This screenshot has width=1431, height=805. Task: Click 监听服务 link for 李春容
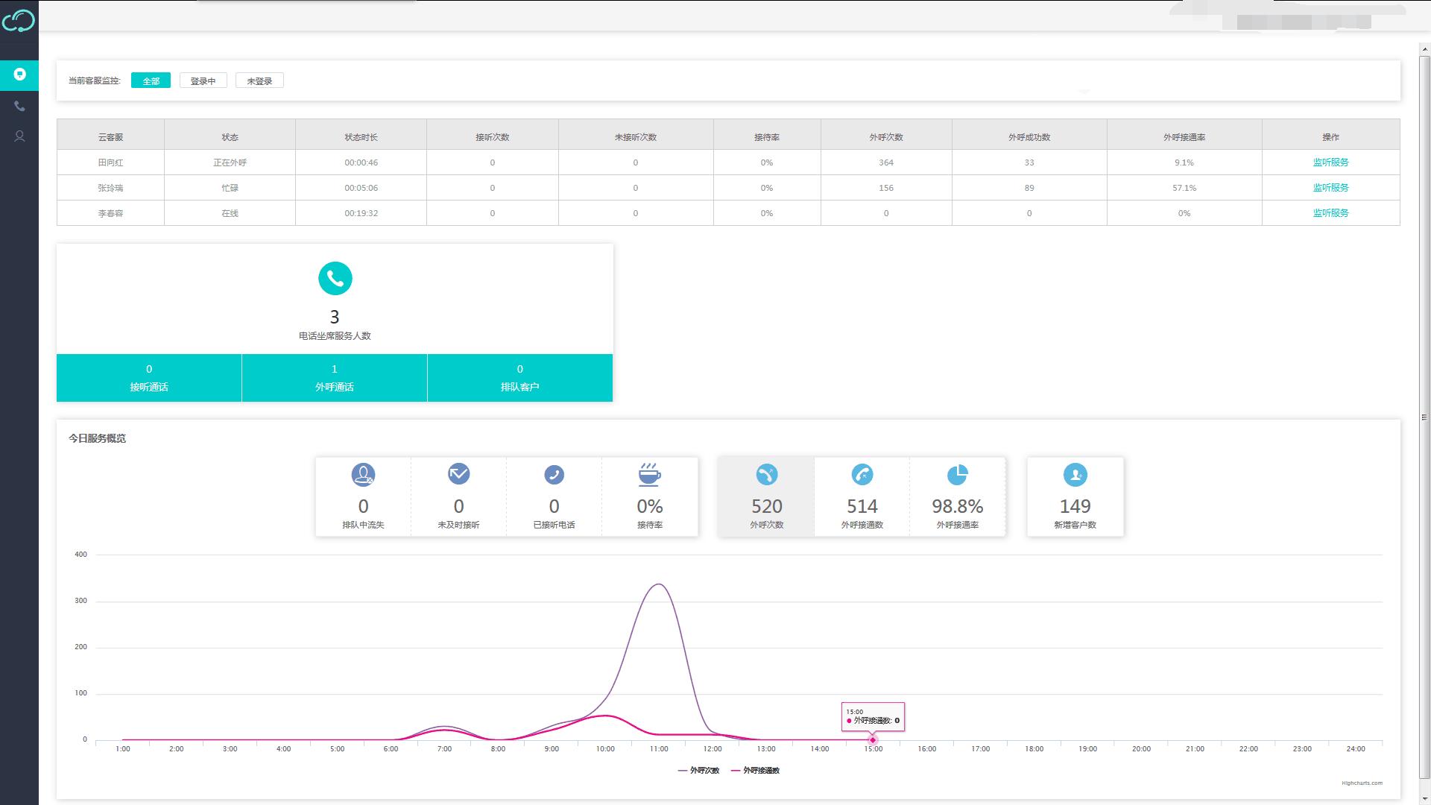coord(1330,213)
